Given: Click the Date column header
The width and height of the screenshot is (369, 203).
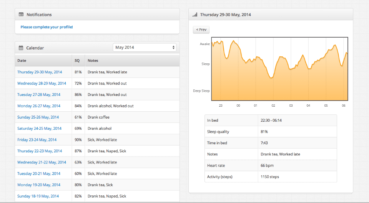Looking at the screenshot, I should pyautogui.click(x=22, y=61).
